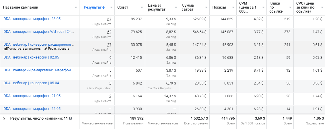Open the CPC column dropdown arrow
Screen dimensions: 325x129
[x=321, y=7]
